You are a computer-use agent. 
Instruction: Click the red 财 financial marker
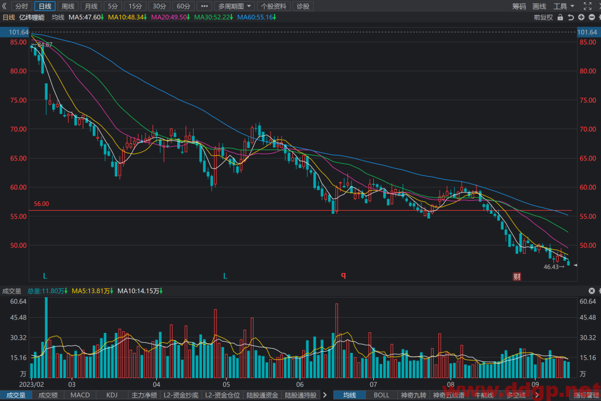click(516, 277)
